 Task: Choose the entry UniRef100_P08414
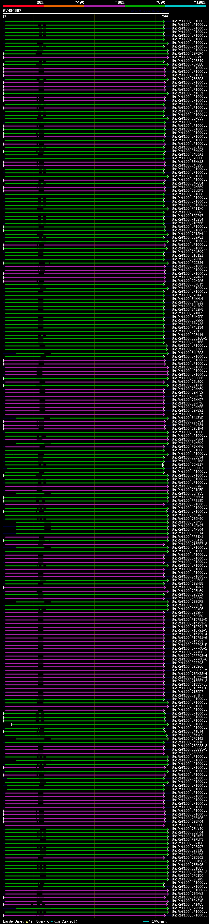(x=187, y=335)
